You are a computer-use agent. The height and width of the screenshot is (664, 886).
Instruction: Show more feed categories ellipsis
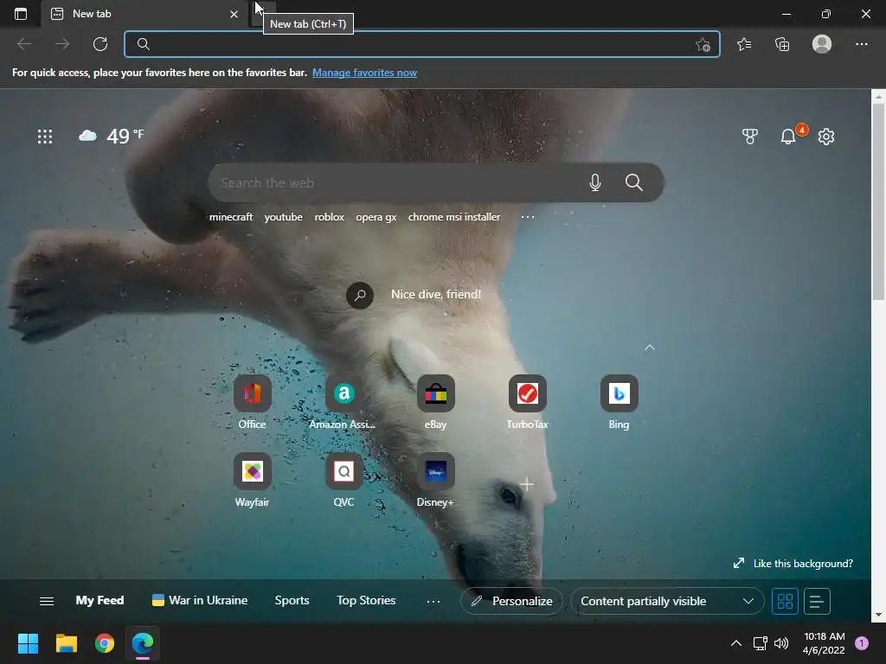(x=433, y=602)
